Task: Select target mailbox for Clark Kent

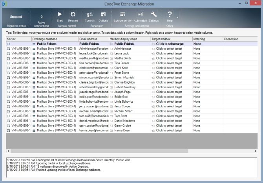Action: click(169, 68)
